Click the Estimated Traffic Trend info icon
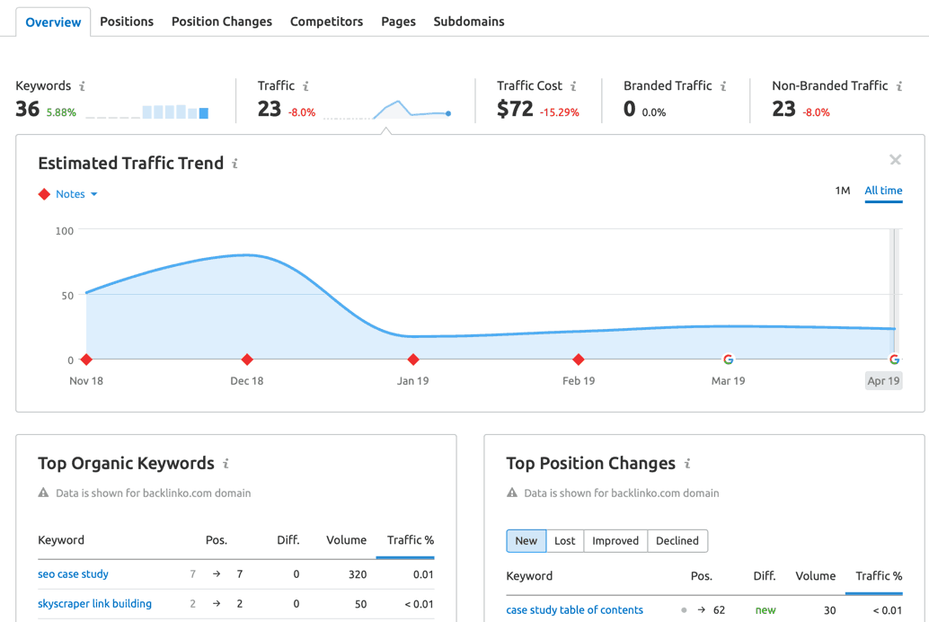Image resolution: width=929 pixels, height=622 pixels. click(x=235, y=163)
